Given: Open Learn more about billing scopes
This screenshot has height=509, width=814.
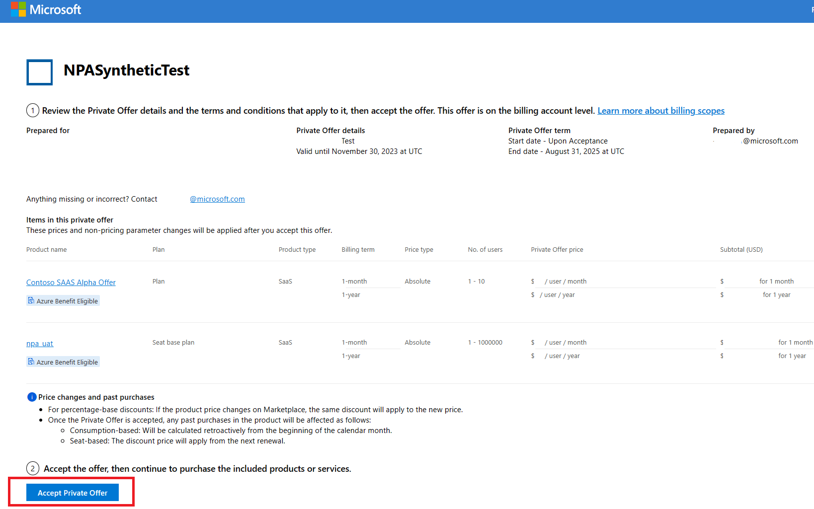Looking at the screenshot, I should pos(661,110).
